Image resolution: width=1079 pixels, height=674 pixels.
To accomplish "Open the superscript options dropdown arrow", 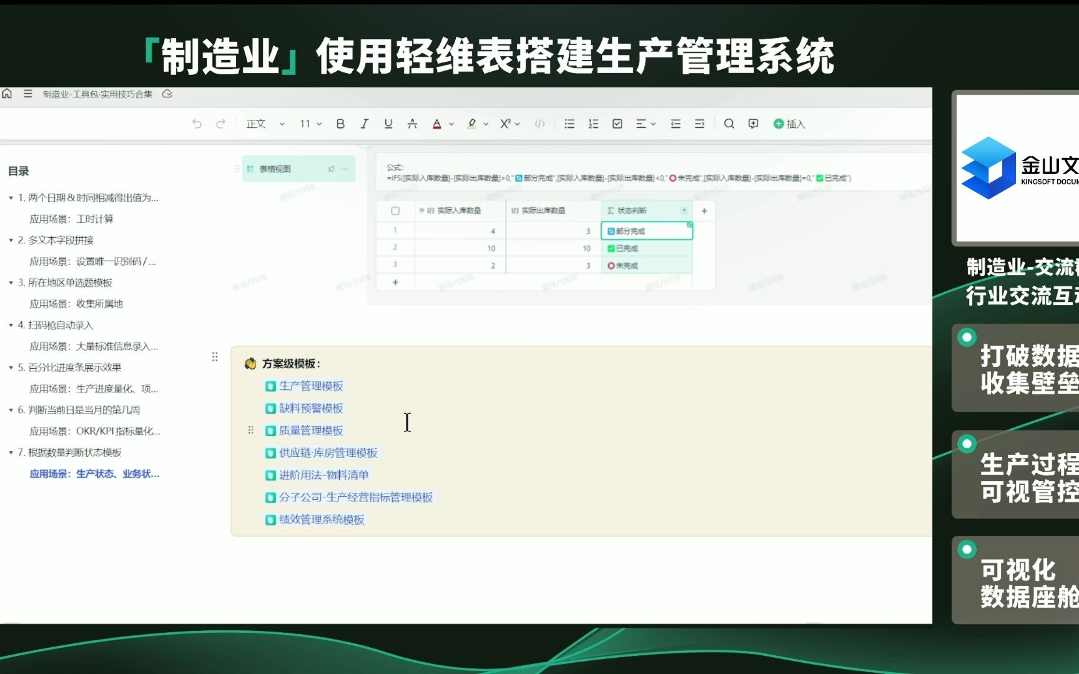I will pos(517,124).
